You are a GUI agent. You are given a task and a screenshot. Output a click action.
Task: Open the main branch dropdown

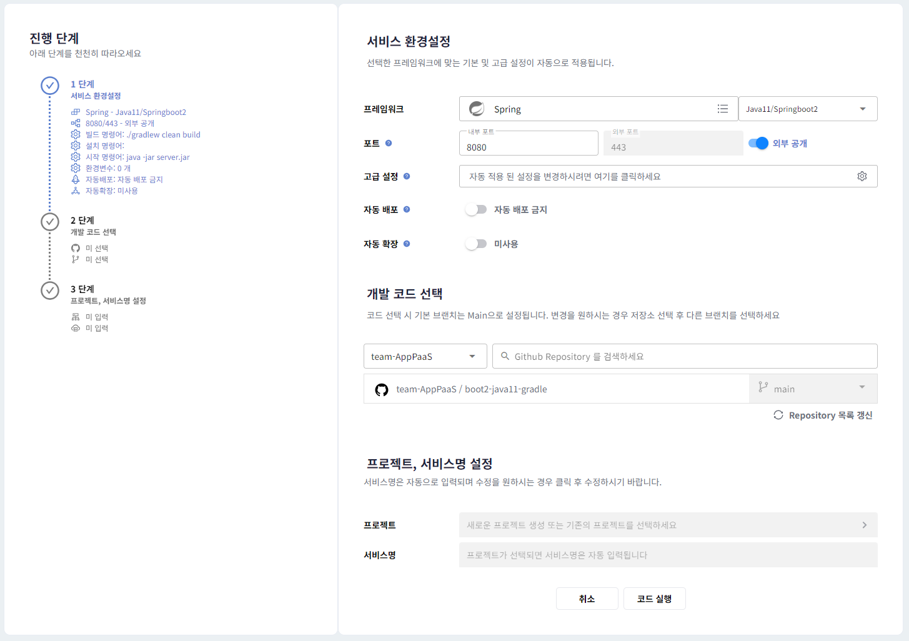[813, 389]
